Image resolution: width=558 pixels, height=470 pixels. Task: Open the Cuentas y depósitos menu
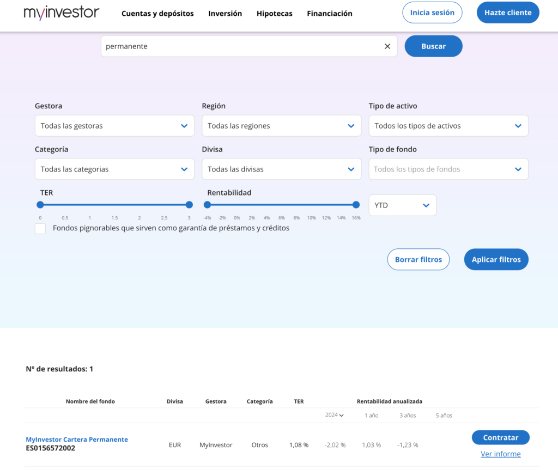[157, 14]
